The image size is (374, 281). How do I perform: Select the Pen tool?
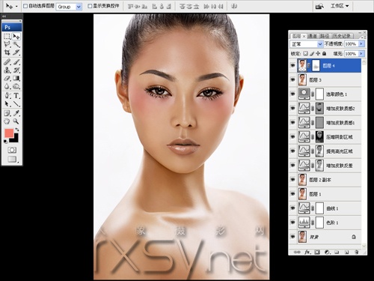[x=7, y=95]
